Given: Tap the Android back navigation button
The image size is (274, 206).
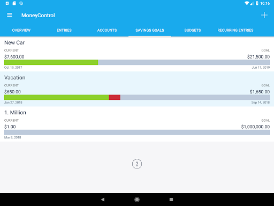Looking at the screenshot, I should click(103, 200).
